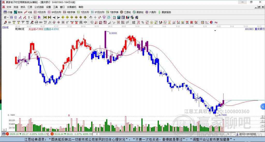This screenshot has height=142, width=265.
Task: Click the 关注线=7.0932 indicator text
Action: pyautogui.click(x=36, y=29)
